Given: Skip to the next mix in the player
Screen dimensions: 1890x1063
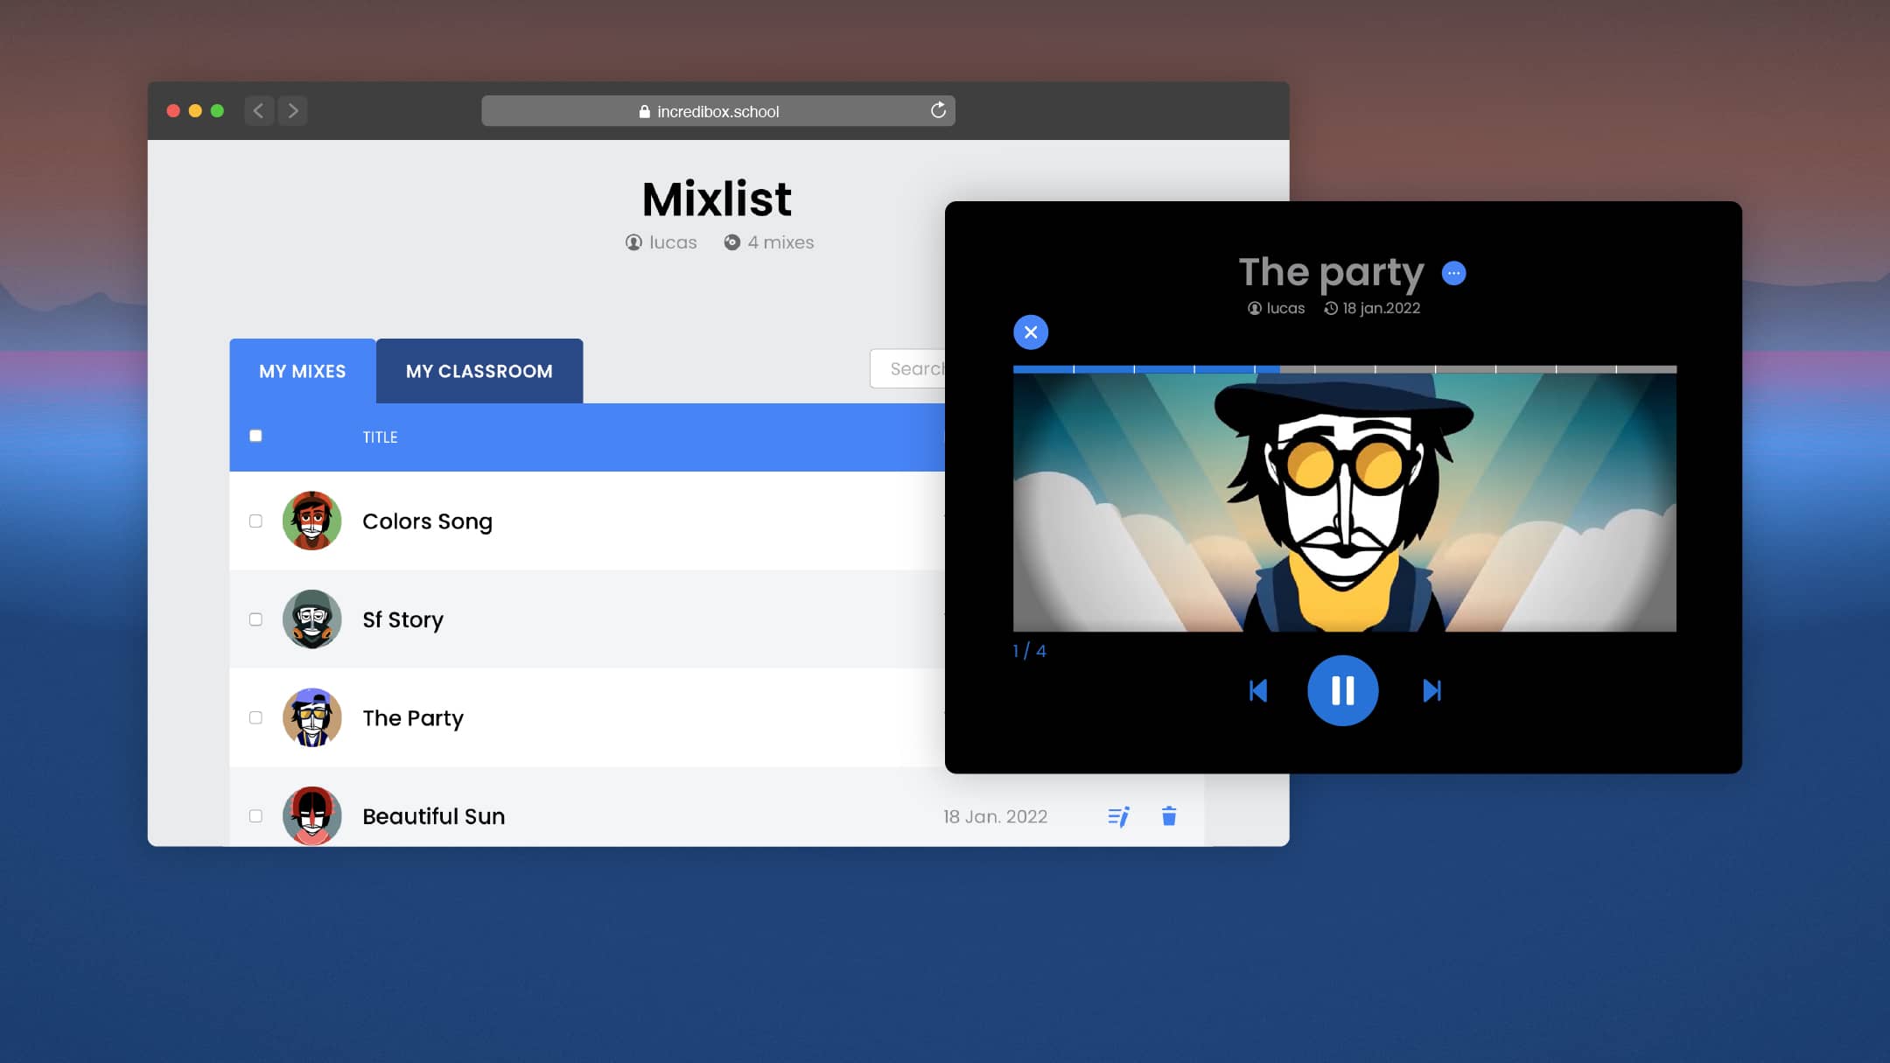Looking at the screenshot, I should [1432, 690].
